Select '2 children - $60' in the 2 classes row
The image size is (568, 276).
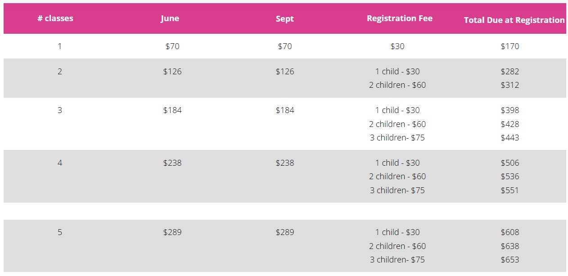coord(397,85)
